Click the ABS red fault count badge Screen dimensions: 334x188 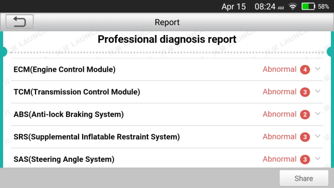(x=305, y=115)
